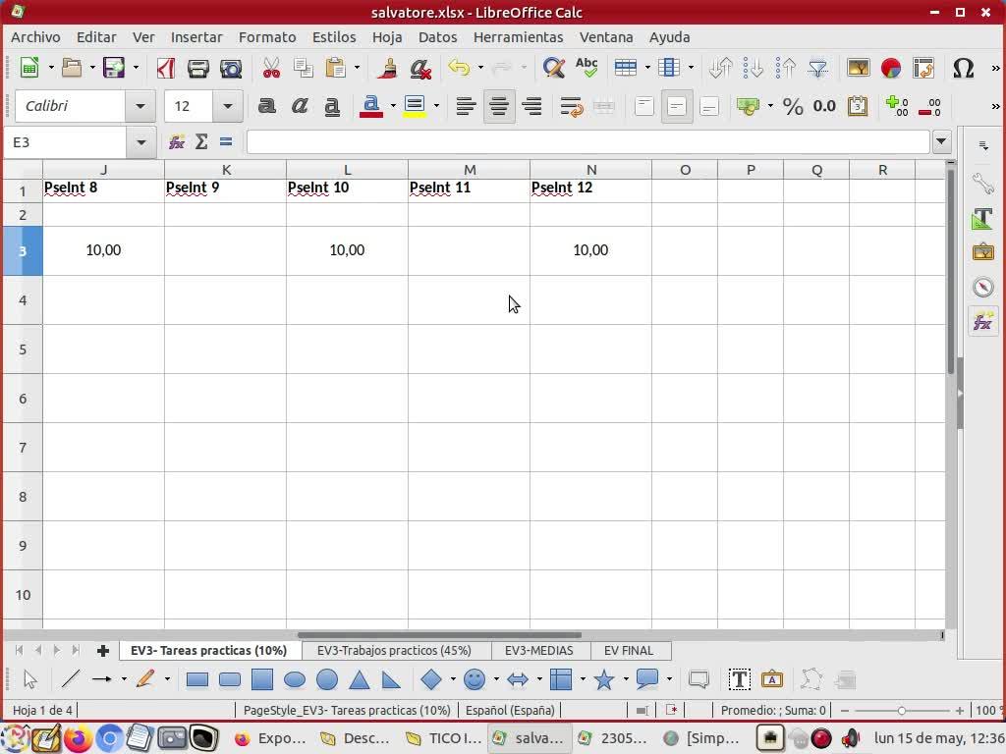Remove a decimal place
The image size is (1006, 754).
[x=929, y=106]
